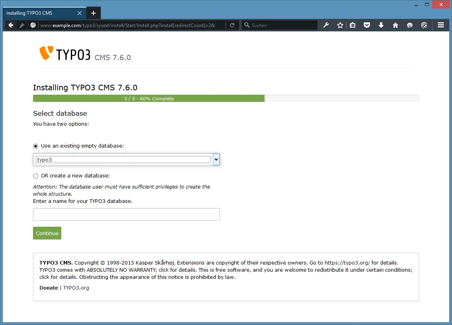
Task: Click the globe extension icon in the toolbar
Action: click(424, 25)
